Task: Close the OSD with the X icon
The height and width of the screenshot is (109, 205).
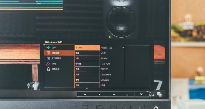Action: pos(141,94)
